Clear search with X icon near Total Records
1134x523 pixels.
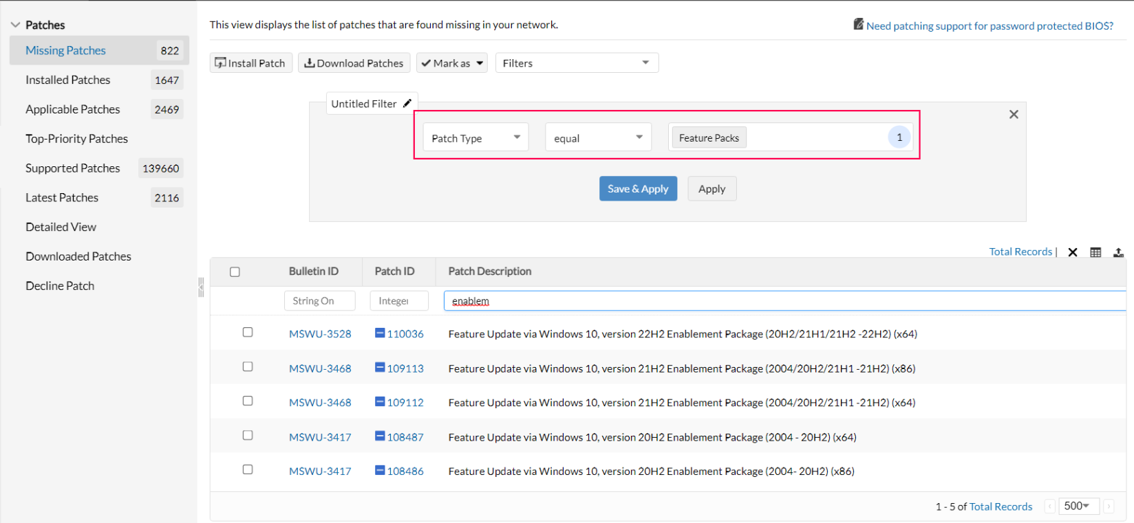pyautogui.click(x=1072, y=252)
